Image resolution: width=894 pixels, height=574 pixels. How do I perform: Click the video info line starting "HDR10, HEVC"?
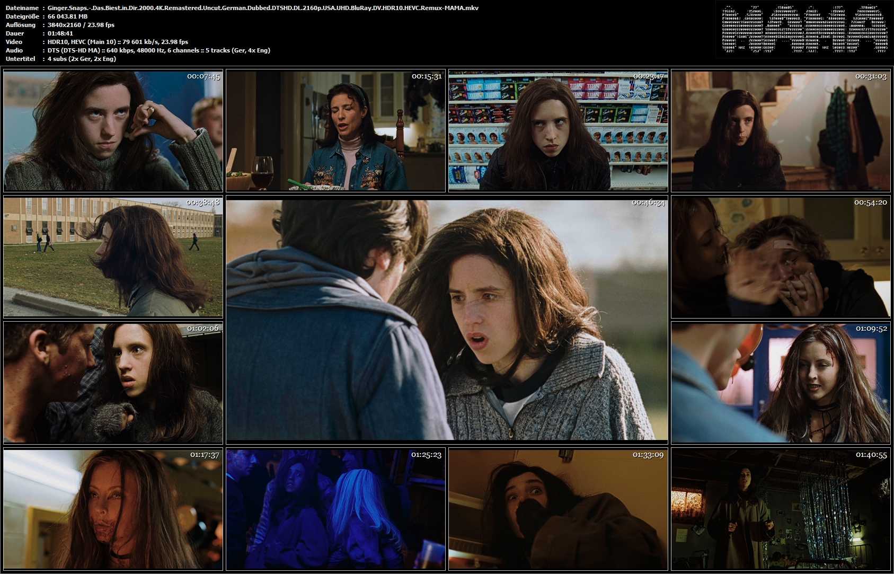coord(118,42)
